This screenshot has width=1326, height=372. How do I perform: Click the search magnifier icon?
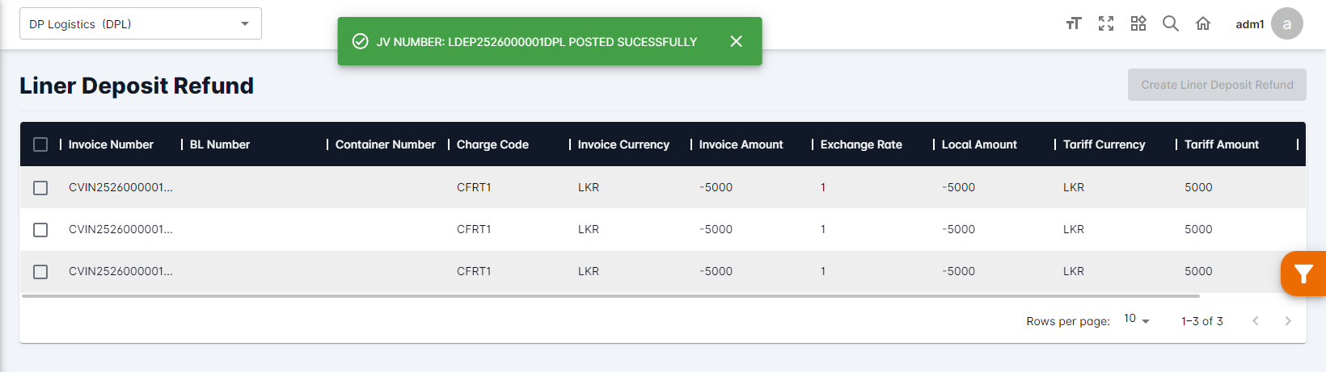click(1171, 23)
